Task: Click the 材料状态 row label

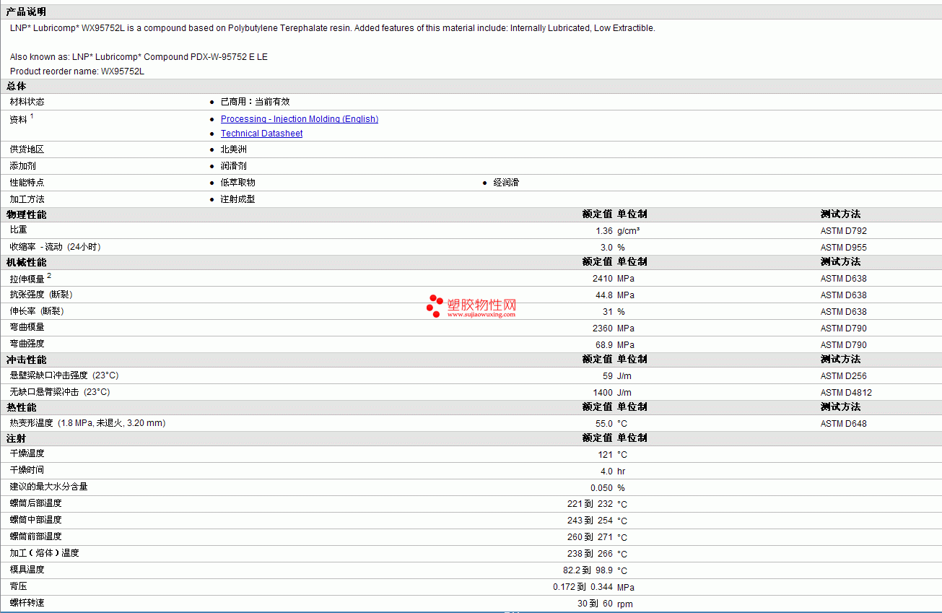Action: (x=27, y=102)
